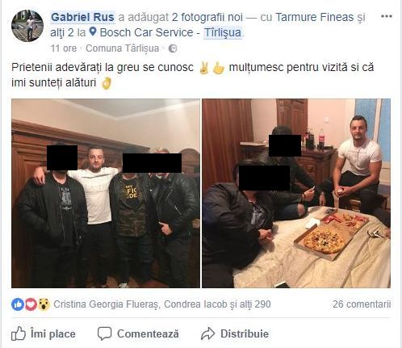Open the left group photo
The width and height of the screenshot is (402, 348).
(x=106, y=193)
